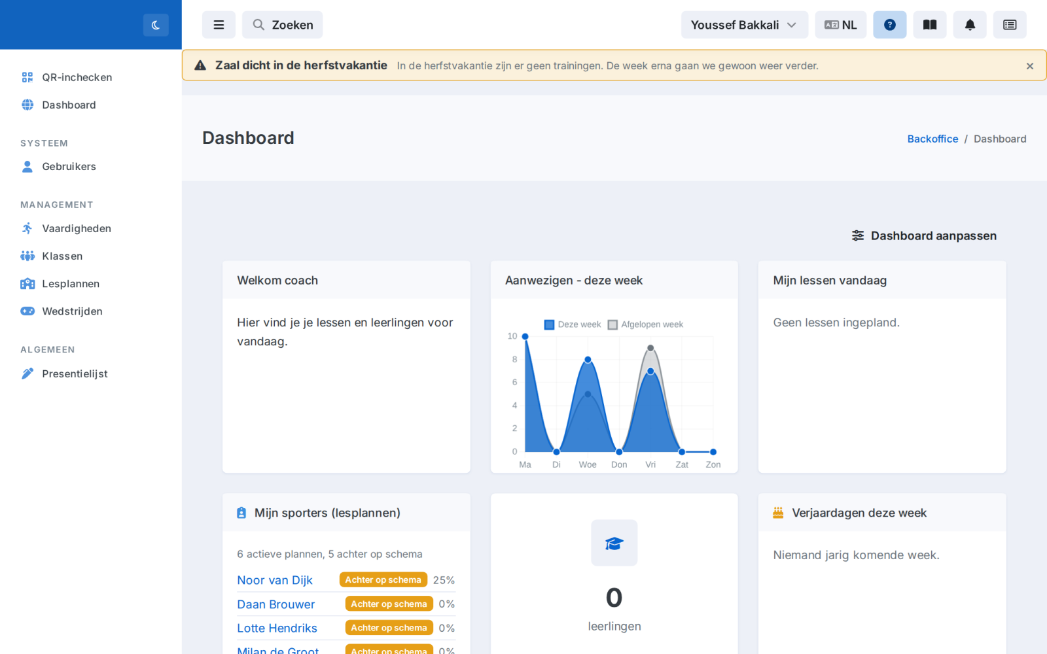Open Daan Brouwer lesson plan
The width and height of the screenshot is (1047, 654).
pos(276,604)
